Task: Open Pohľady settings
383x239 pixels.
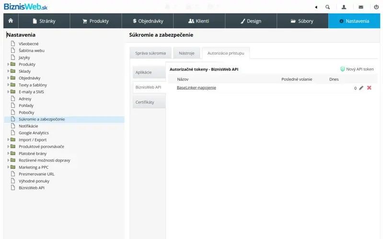Action: click(x=26, y=106)
